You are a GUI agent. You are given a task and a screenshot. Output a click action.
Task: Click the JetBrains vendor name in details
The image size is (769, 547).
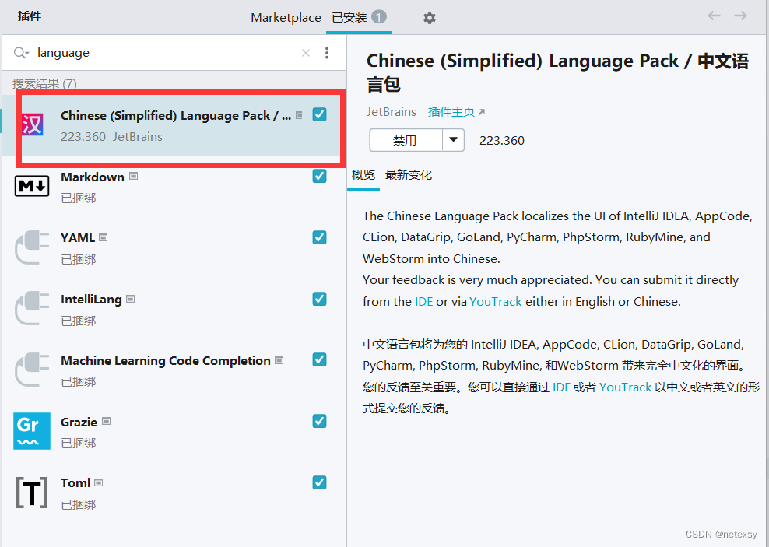392,112
